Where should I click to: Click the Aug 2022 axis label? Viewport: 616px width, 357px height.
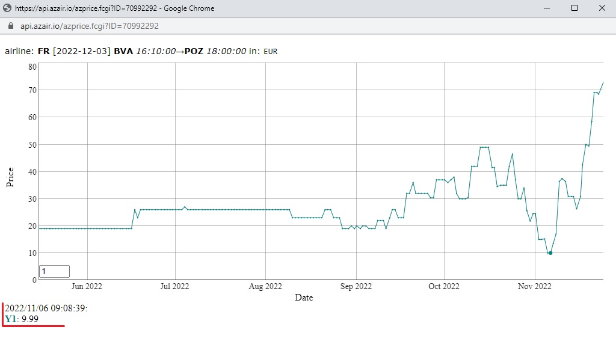tap(265, 287)
